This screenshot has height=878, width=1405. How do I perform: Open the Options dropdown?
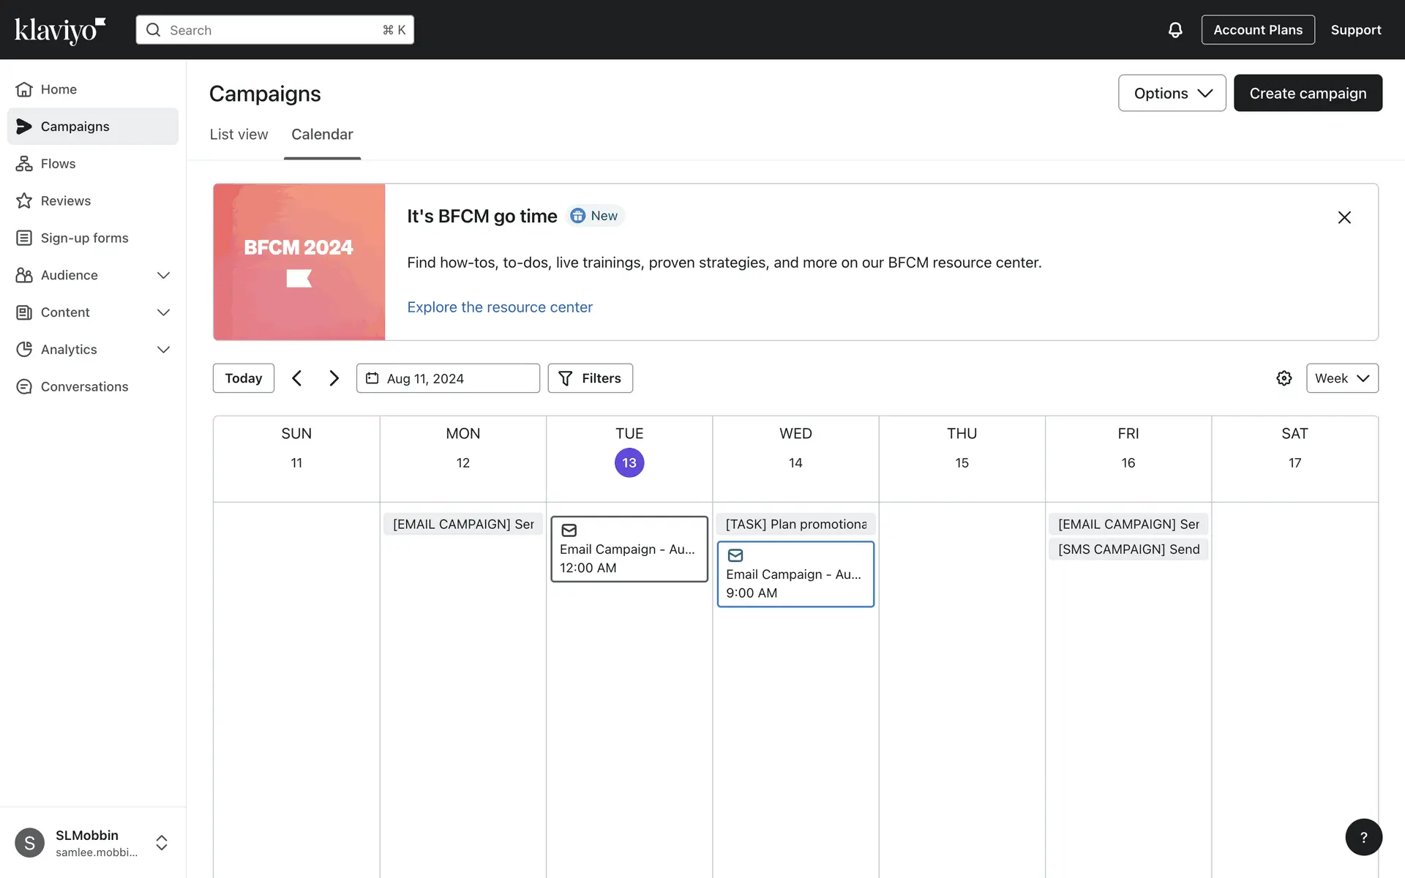tap(1172, 93)
